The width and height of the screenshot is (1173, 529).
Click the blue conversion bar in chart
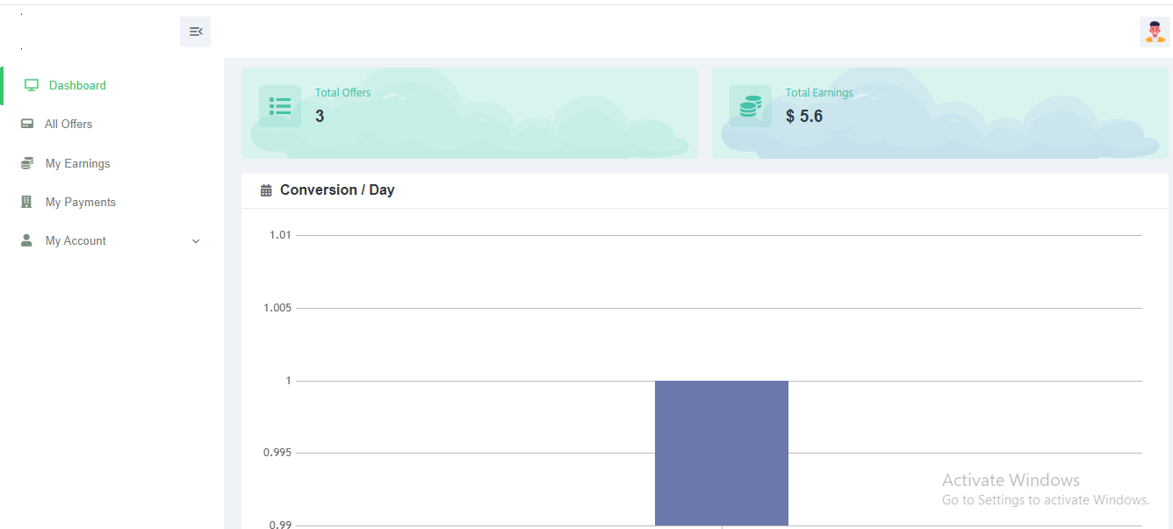pyautogui.click(x=721, y=453)
